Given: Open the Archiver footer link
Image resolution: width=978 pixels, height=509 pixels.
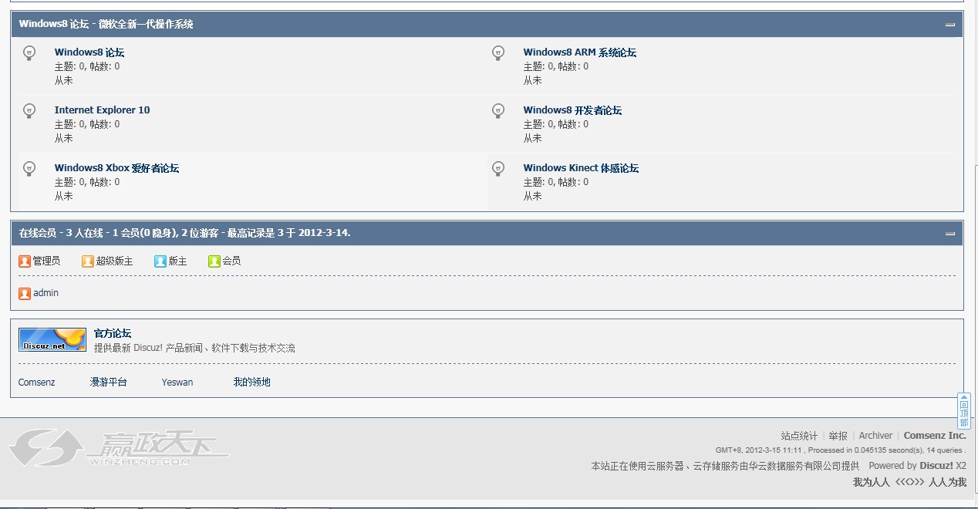Looking at the screenshot, I should 875,436.
